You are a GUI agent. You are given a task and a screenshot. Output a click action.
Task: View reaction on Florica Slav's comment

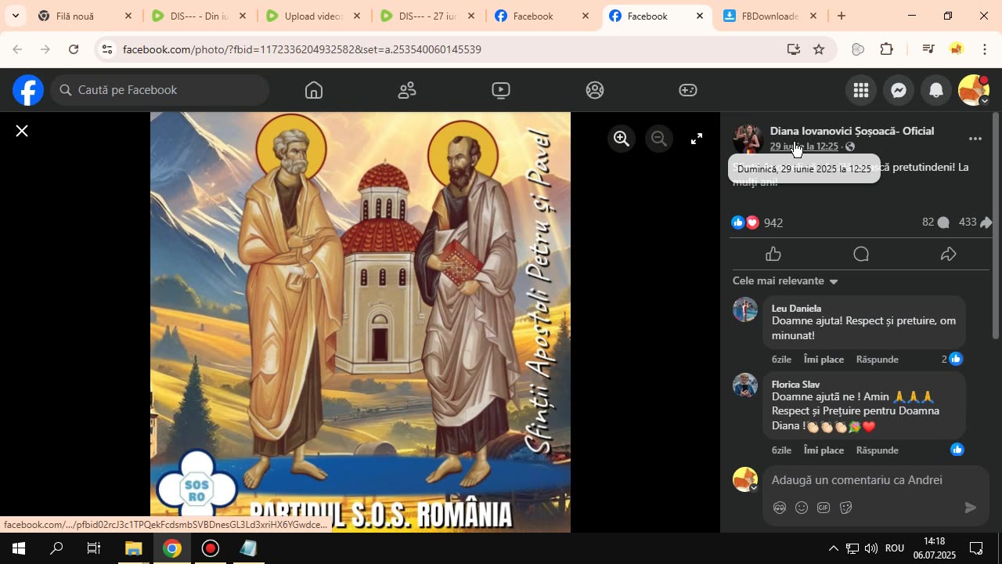[x=957, y=450]
